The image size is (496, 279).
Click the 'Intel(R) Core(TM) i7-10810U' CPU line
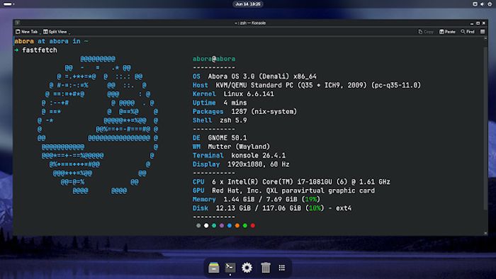301,182
